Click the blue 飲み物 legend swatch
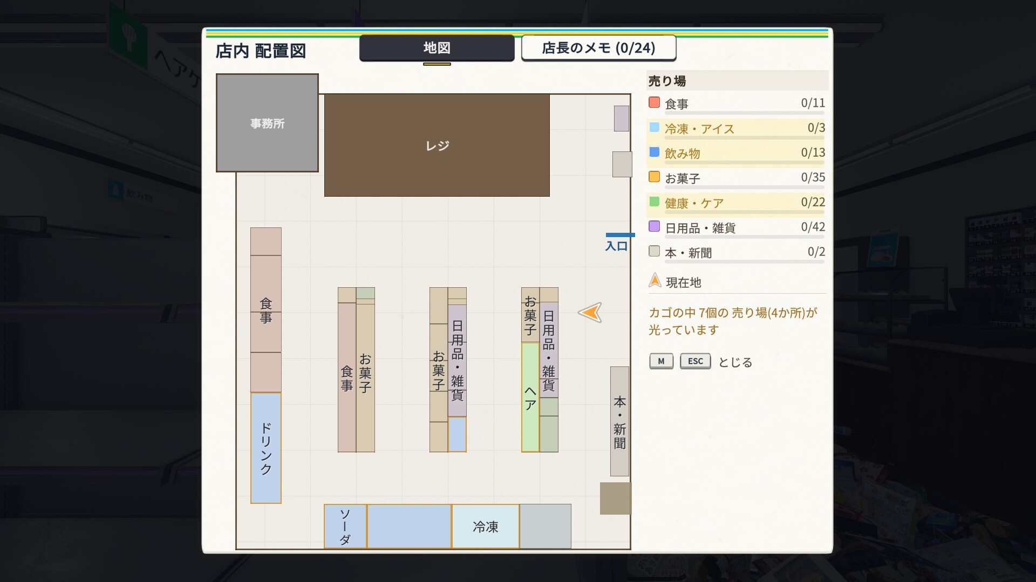This screenshot has height=582, width=1036. tap(655, 152)
